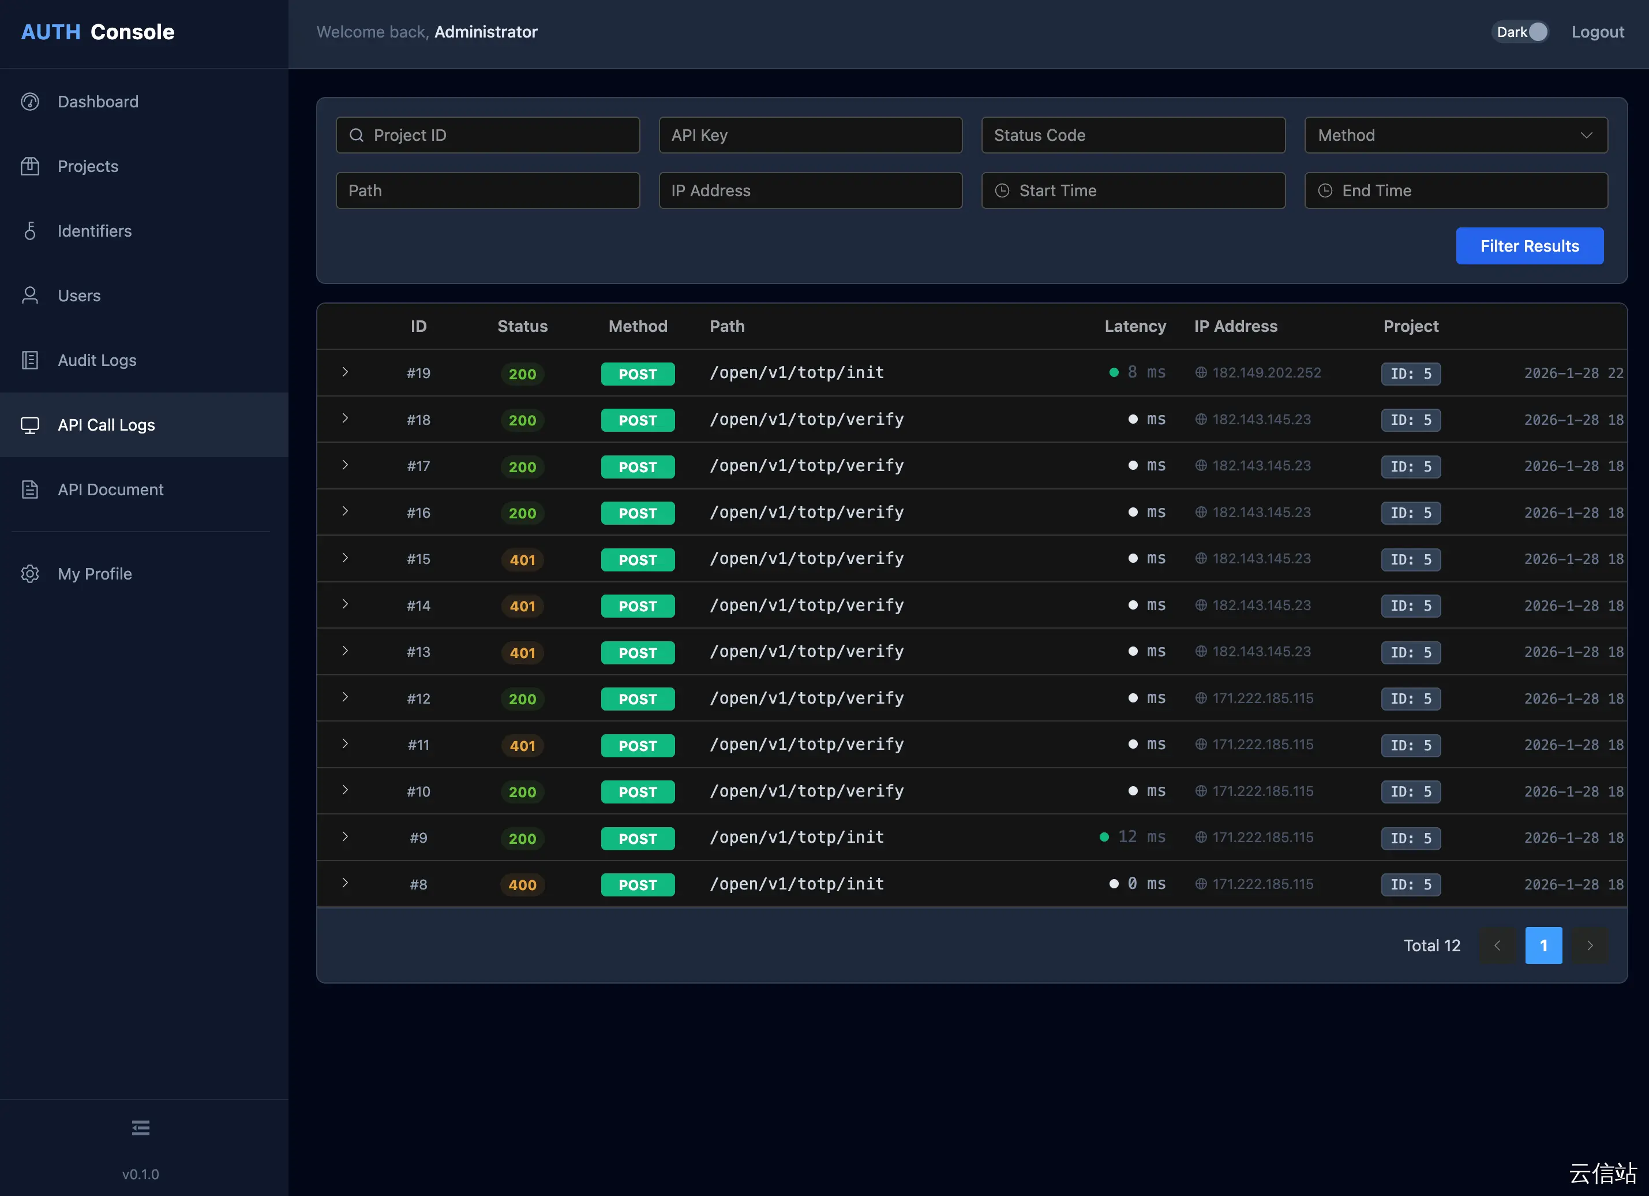Click the My Profile gear icon

pos(30,574)
